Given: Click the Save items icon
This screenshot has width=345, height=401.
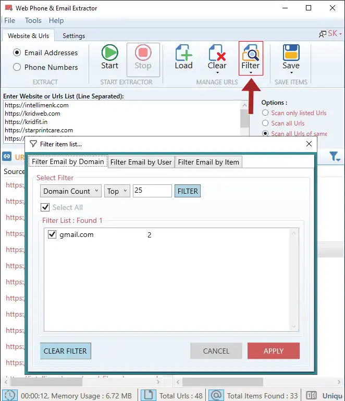Looking at the screenshot, I should pyautogui.click(x=291, y=53).
